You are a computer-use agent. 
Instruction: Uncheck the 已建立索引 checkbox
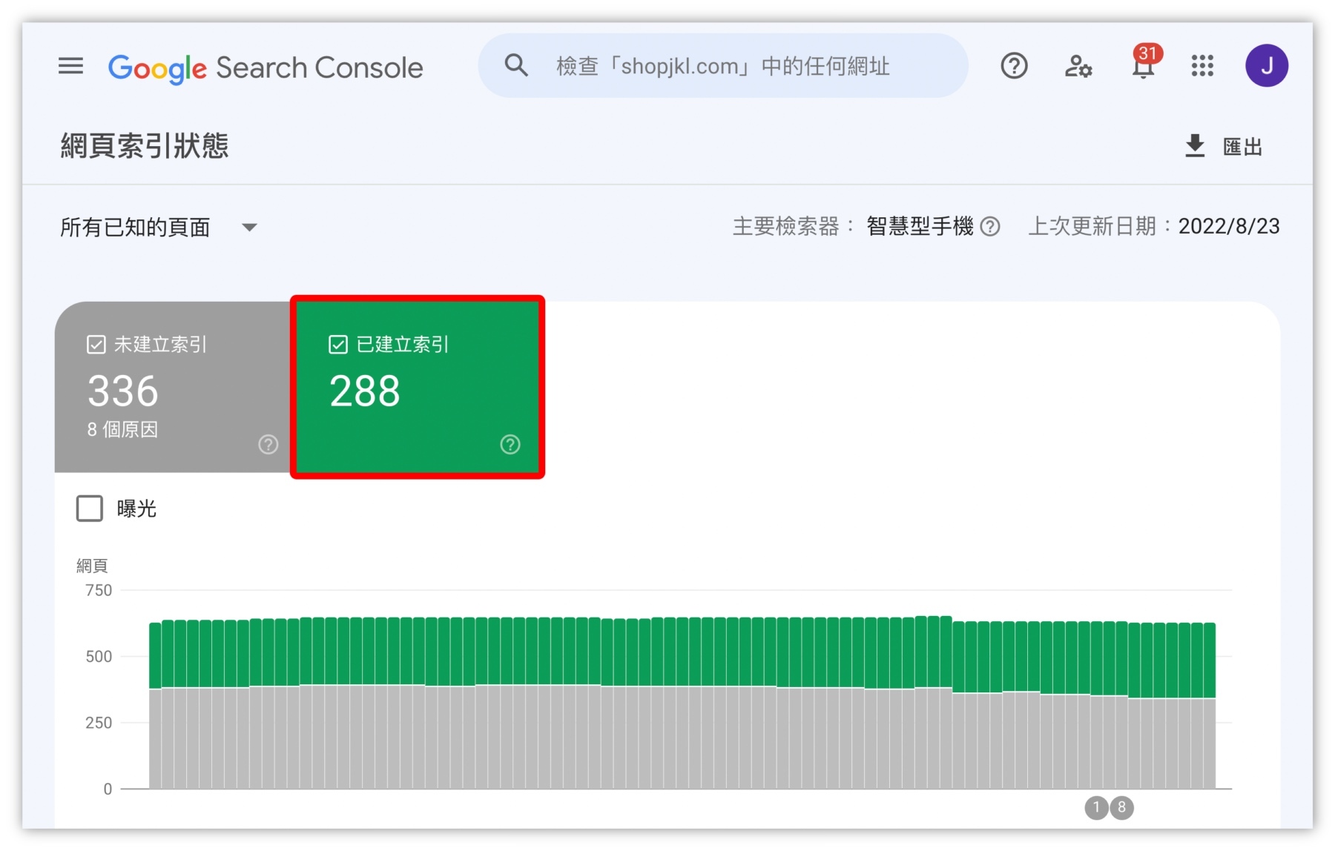338,345
